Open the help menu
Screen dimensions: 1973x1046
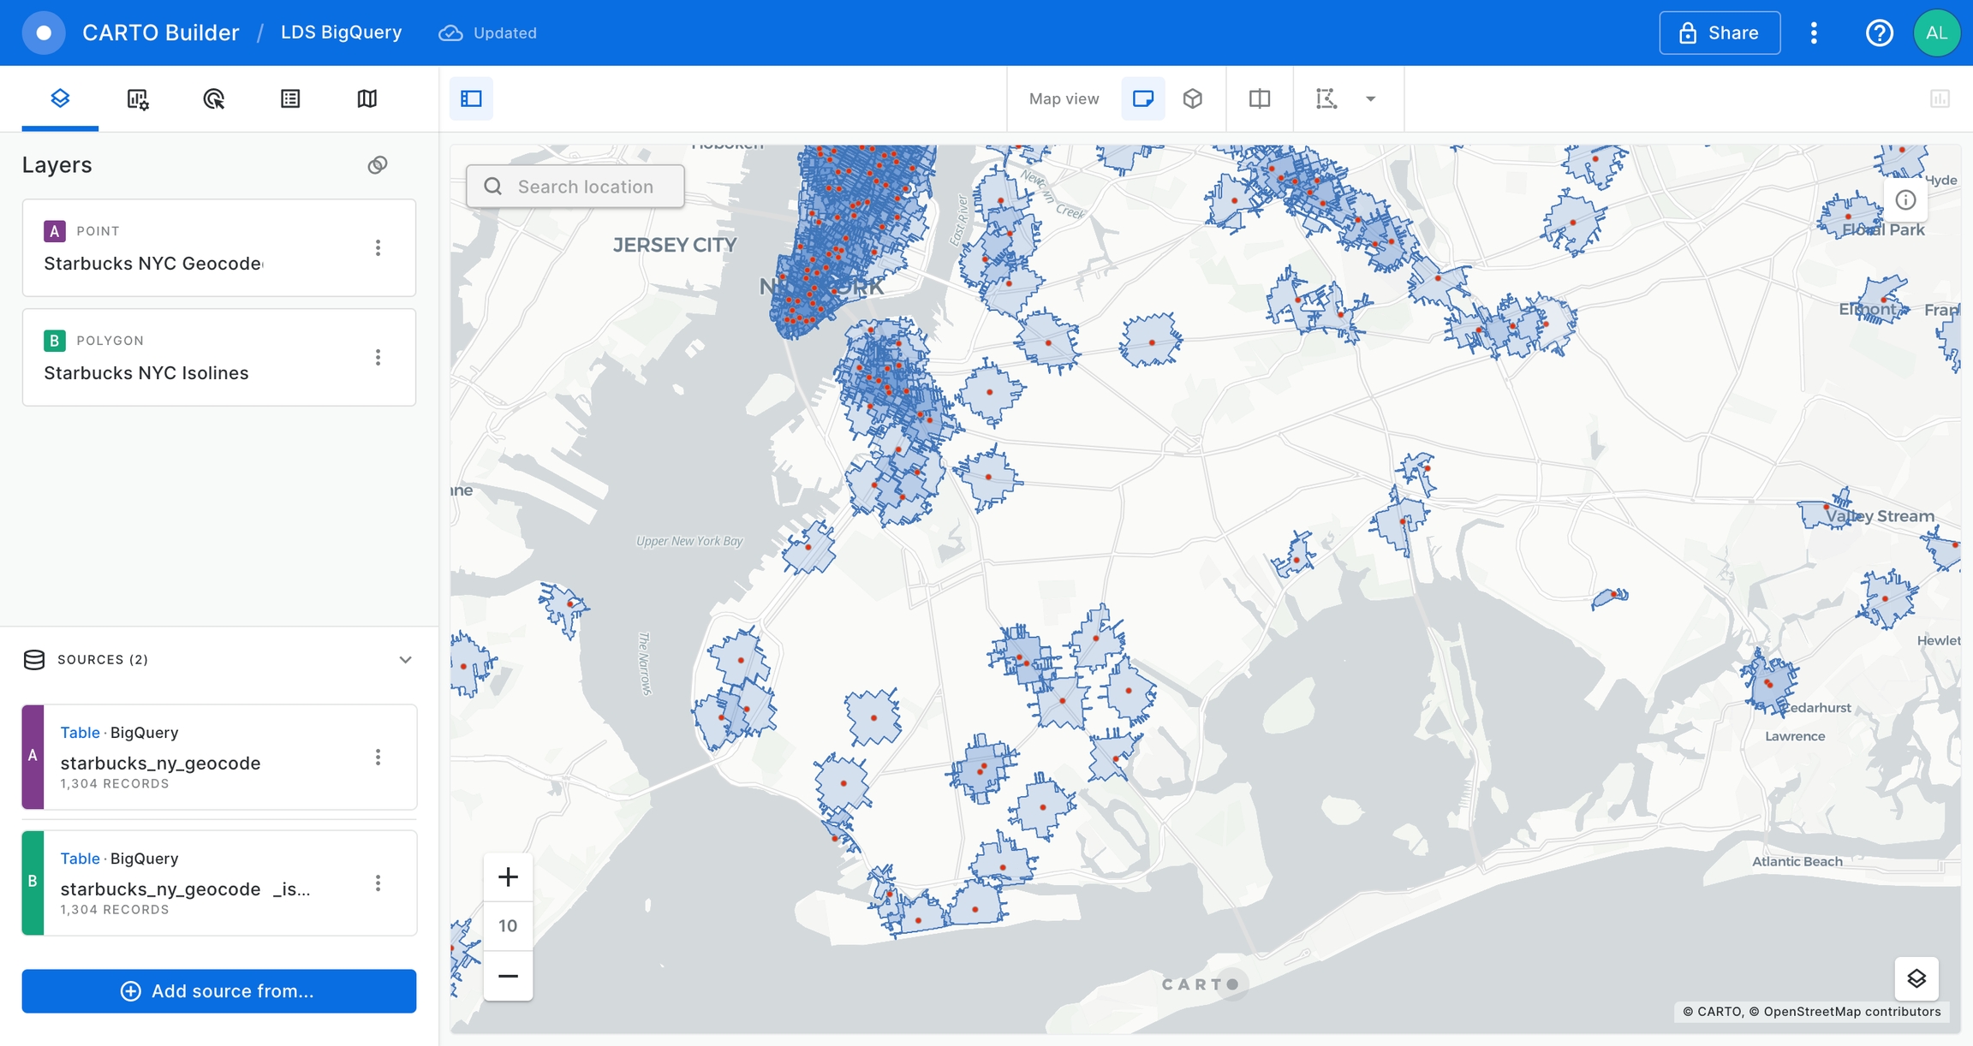(1879, 33)
